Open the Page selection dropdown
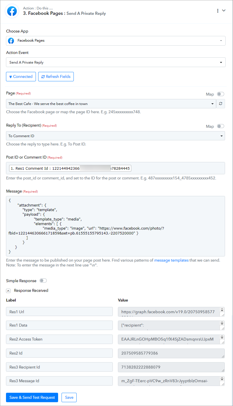The width and height of the screenshot is (233, 406). 111,104
